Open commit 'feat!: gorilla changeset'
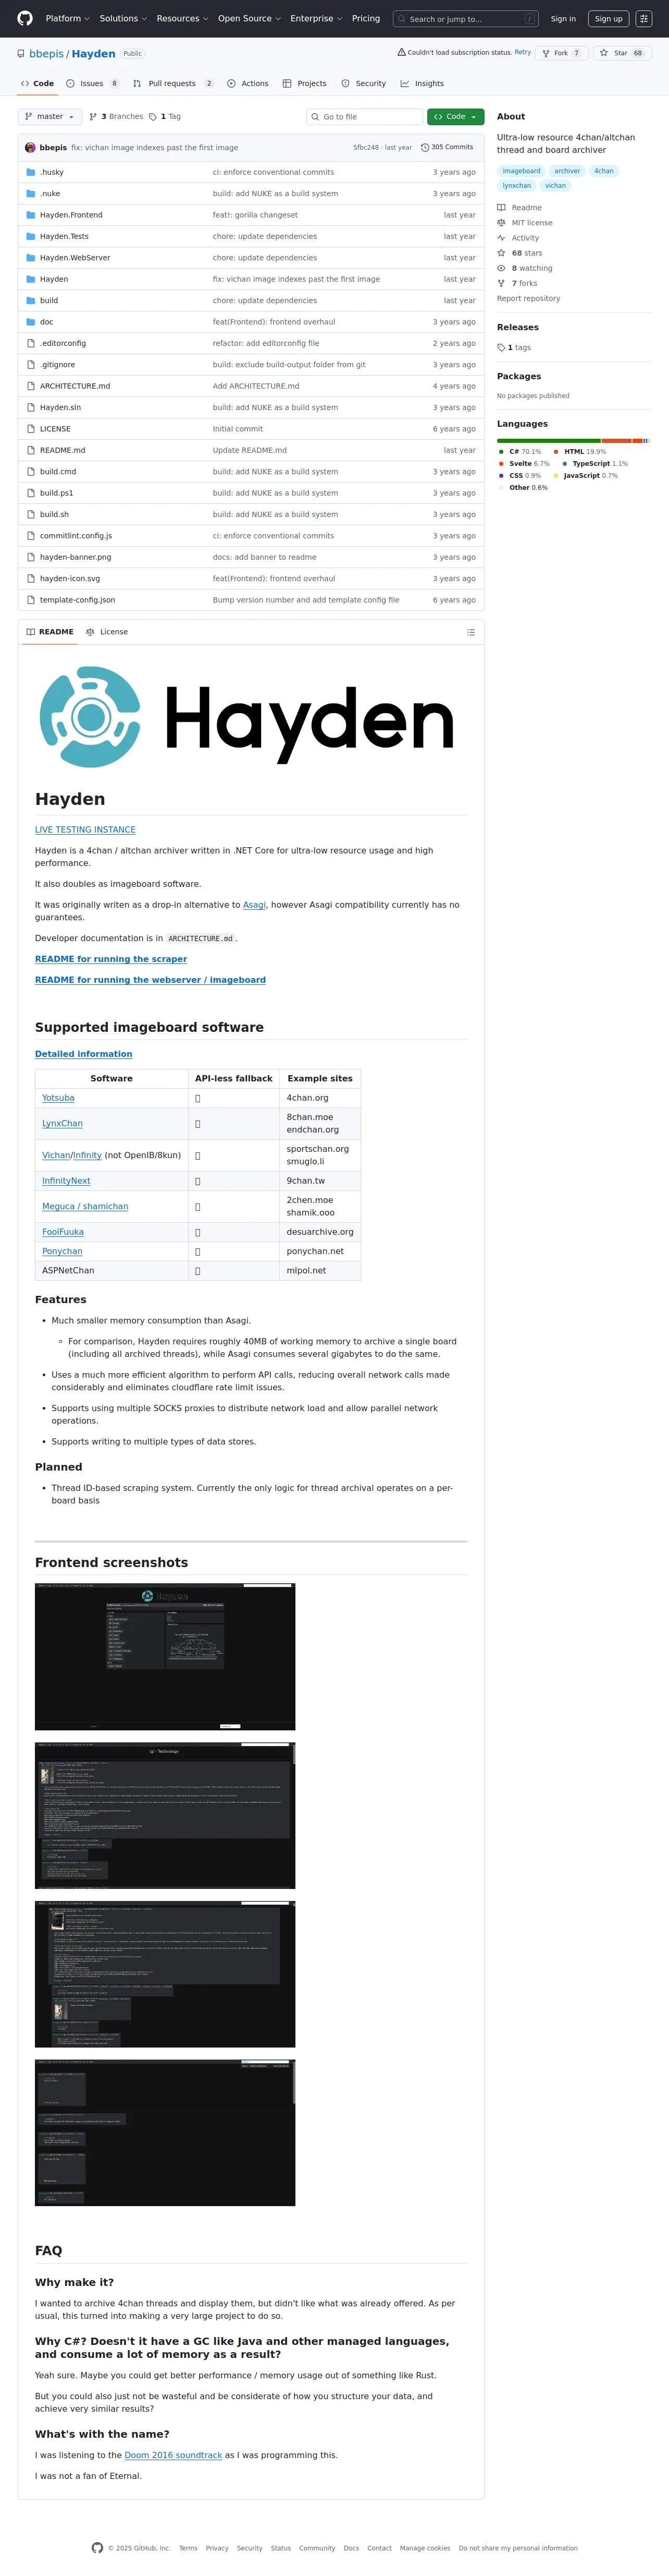The height and width of the screenshot is (2576, 669). coord(255,215)
